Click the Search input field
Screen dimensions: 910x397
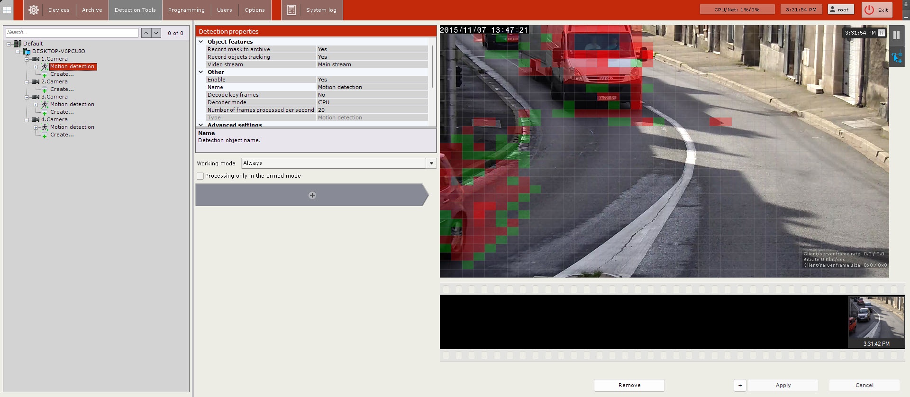(72, 33)
